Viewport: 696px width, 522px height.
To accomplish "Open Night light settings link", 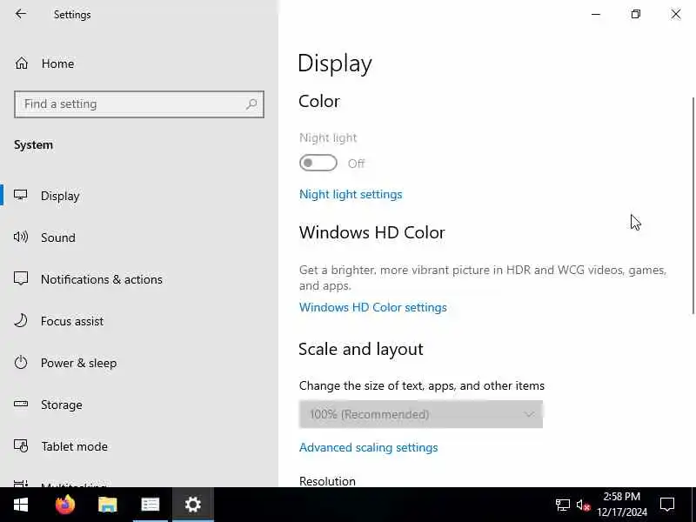I will pyautogui.click(x=351, y=194).
